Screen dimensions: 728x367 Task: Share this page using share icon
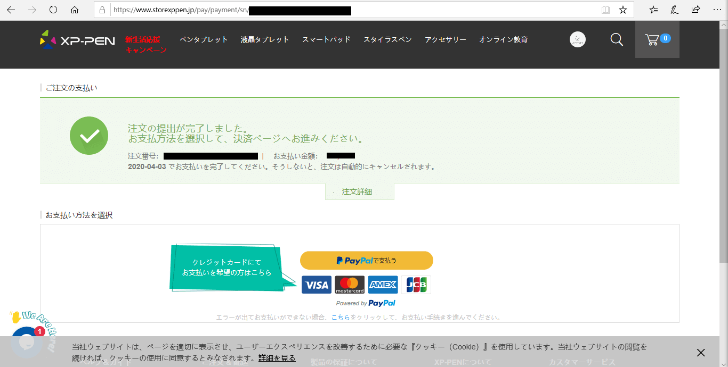tap(695, 10)
